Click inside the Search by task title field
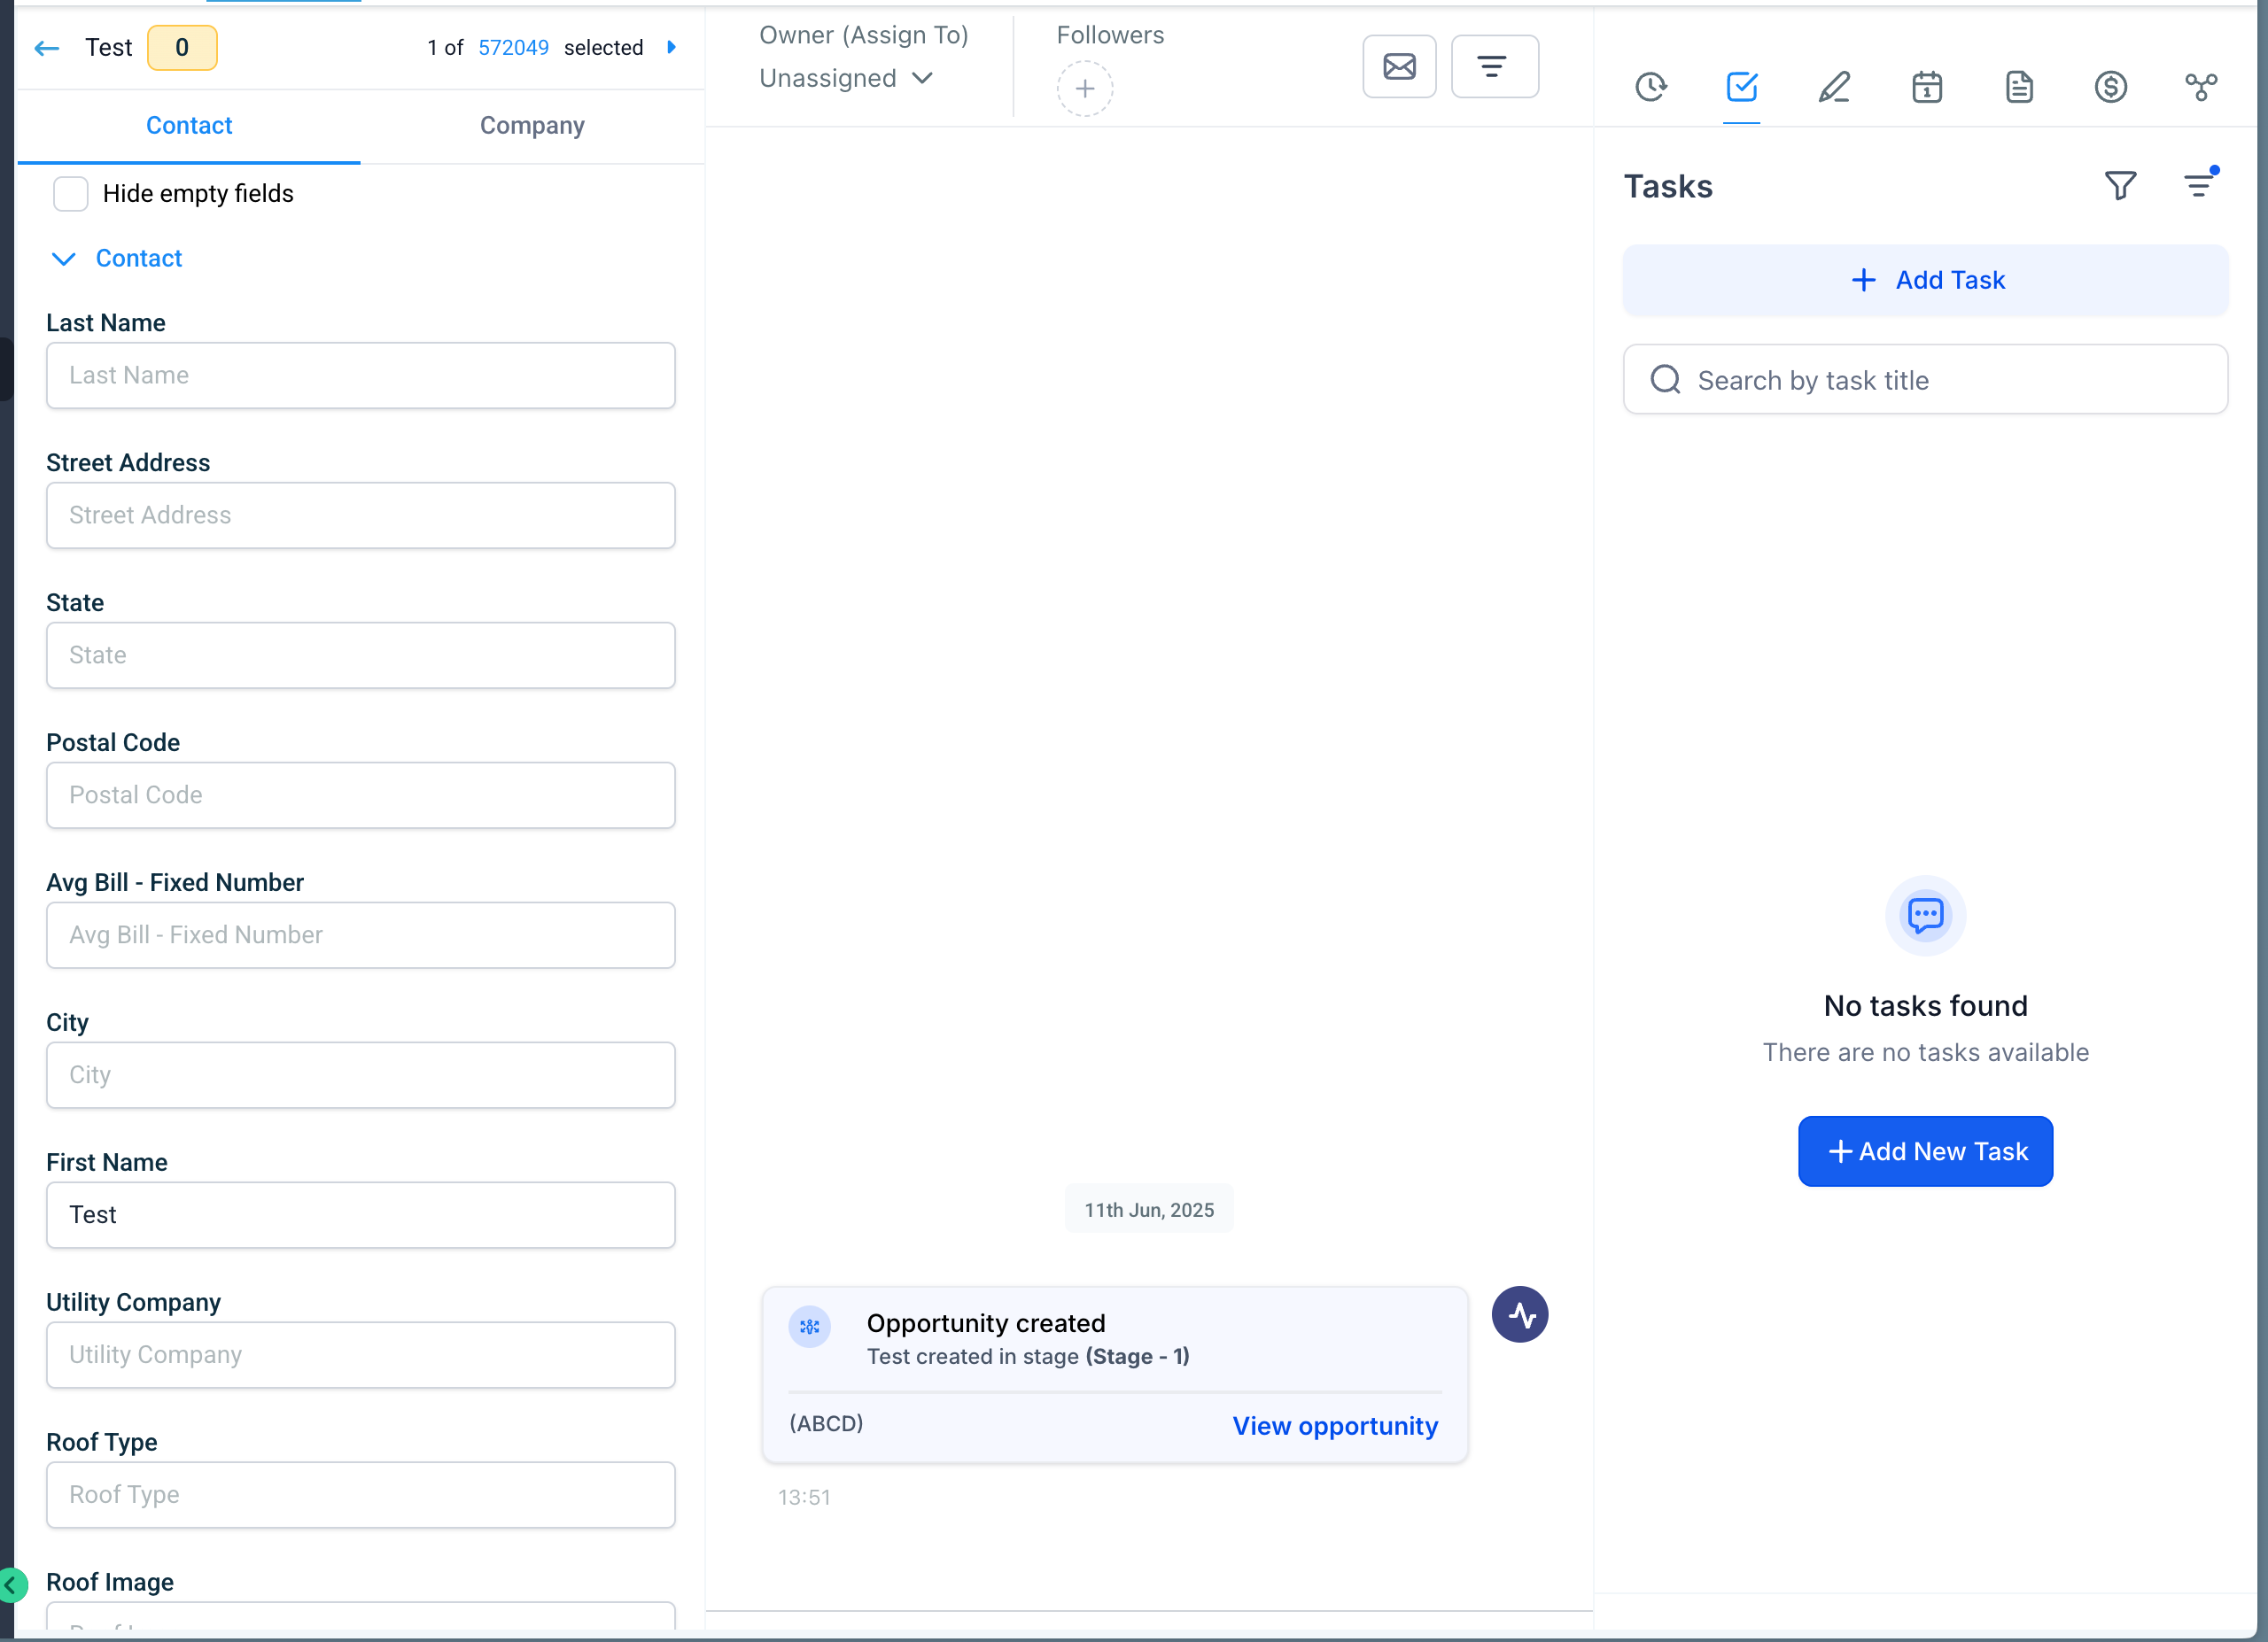Screen dimensions: 2268x1642 coord(1923,380)
